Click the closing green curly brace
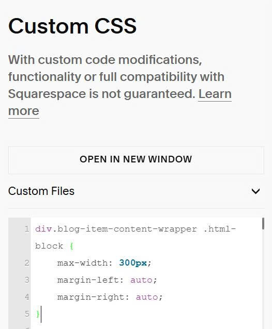272x329 pixels. (x=38, y=314)
